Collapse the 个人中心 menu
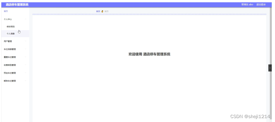The height and width of the screenshot is (122, 275). pyautogui.click(x=15, y=19)
